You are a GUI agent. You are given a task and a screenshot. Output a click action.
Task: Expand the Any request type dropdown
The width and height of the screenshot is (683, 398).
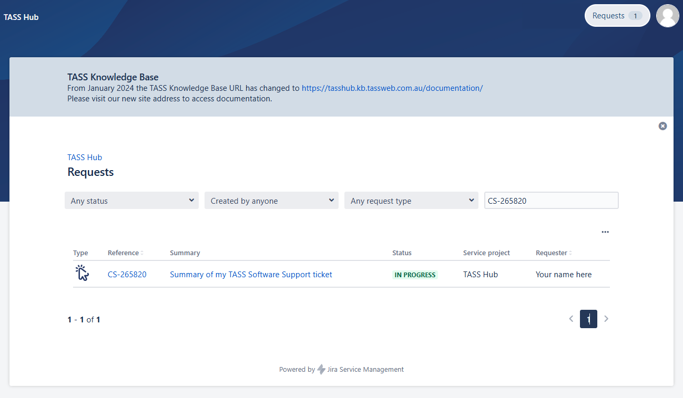click(411, 201)
